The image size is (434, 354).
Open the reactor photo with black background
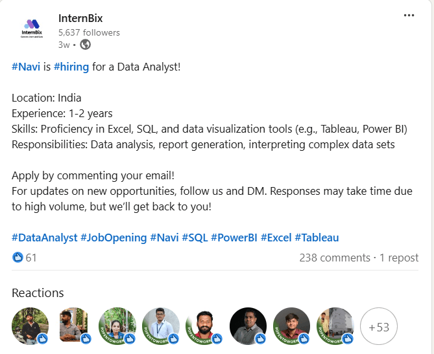248,326
